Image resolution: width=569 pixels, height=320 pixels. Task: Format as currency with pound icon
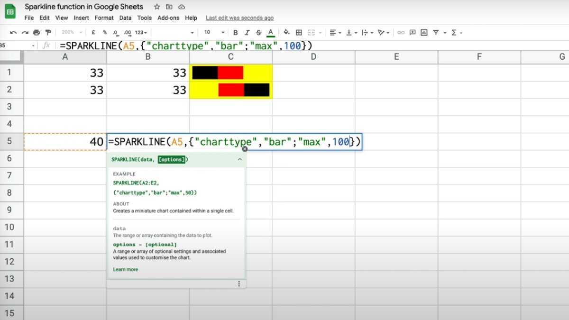(x=93, y=33)
